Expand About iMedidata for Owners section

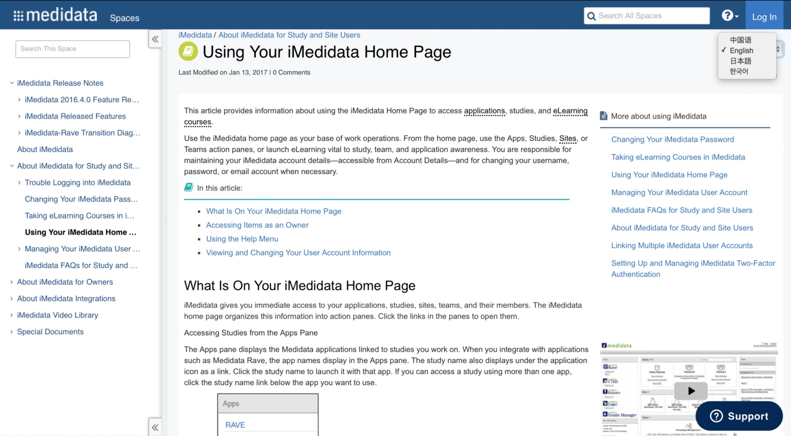pyautogui.click(x=11, y=281)
